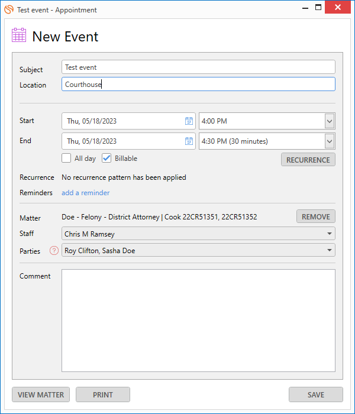Remove the linked matter with REMOVE button
Viewport: 355px width, 414px height.
[x=315, y=216]
